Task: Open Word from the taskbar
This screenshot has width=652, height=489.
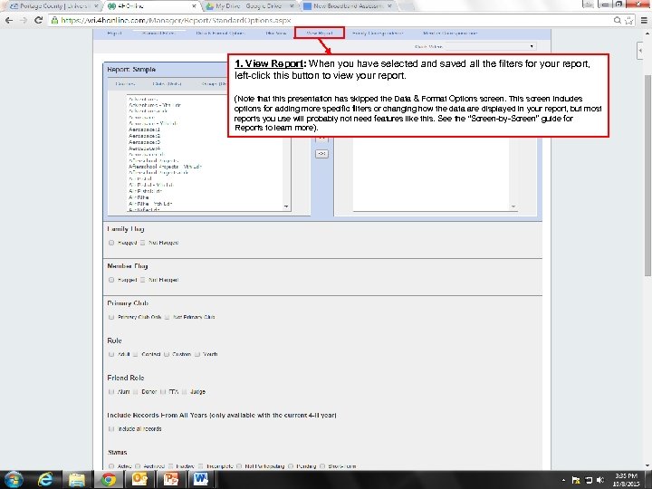Action: click(202, 480)
